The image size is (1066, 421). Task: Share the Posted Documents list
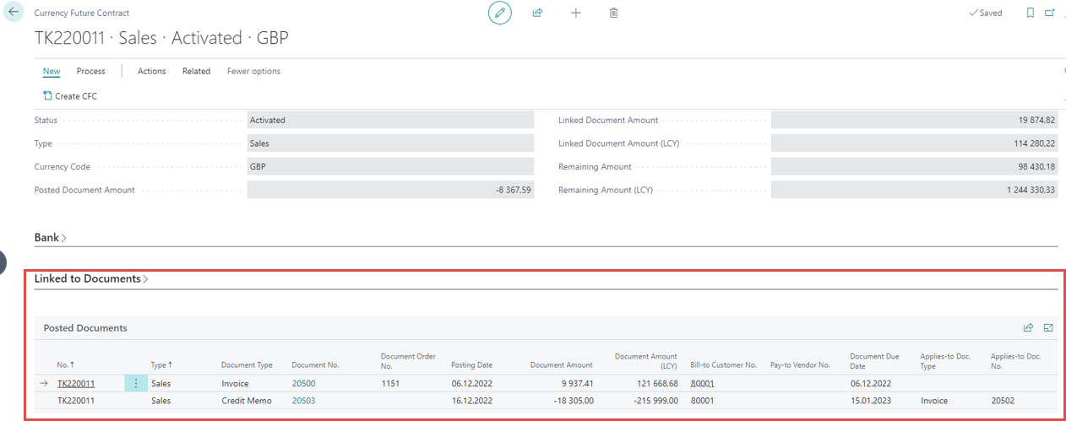click(x=1028, y=328)
